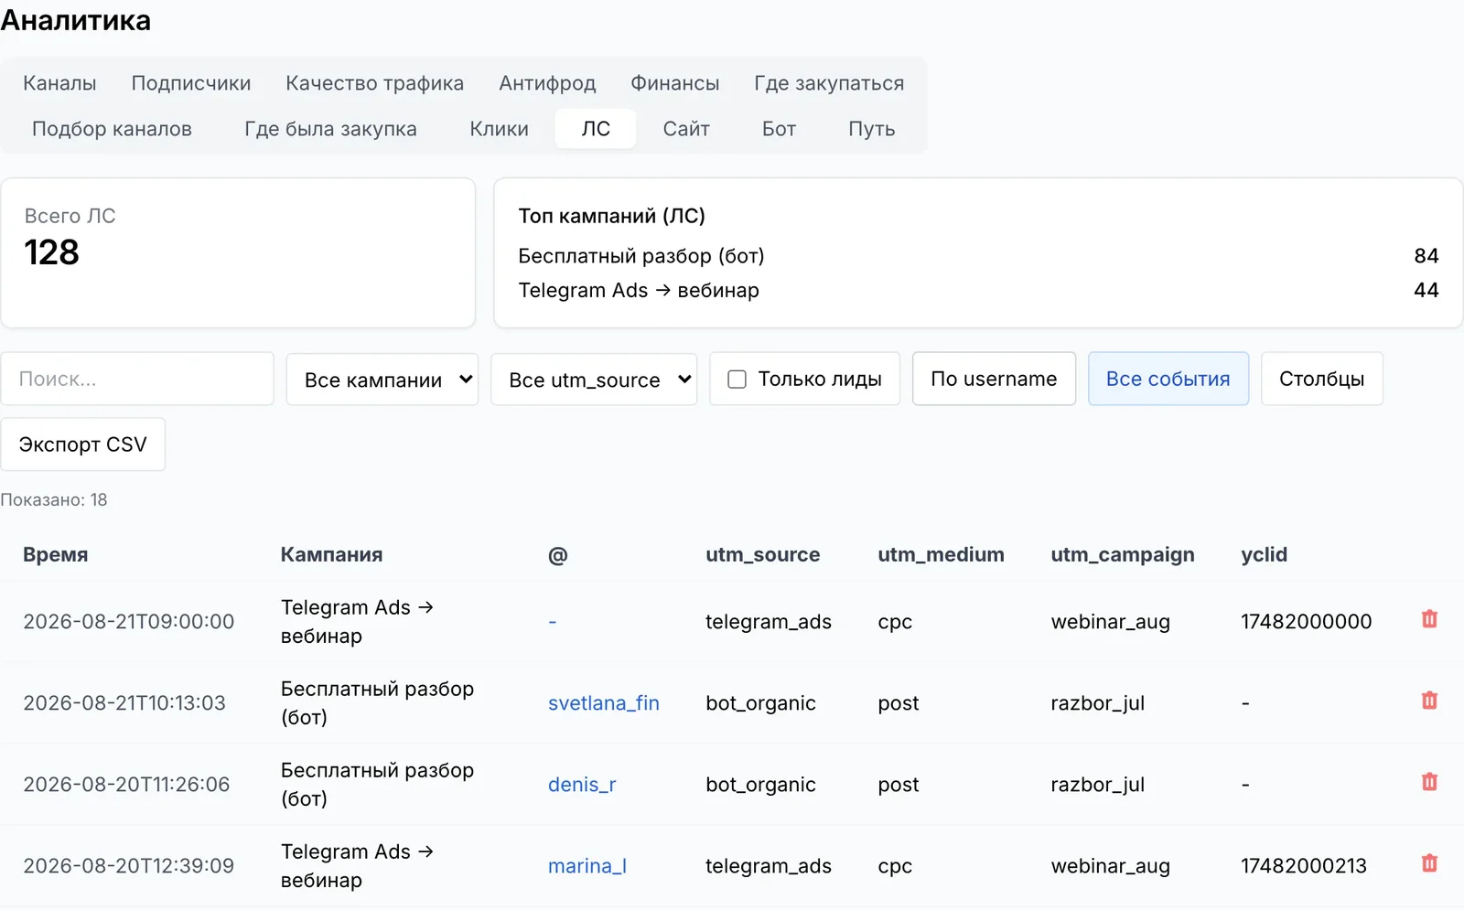Switch to the Каналы tab
1464x910 pixels.
59,83
